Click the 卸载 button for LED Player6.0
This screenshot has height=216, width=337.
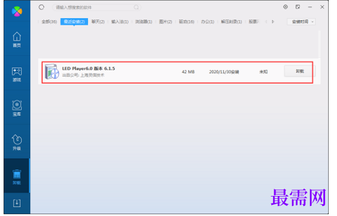(300, 71)
